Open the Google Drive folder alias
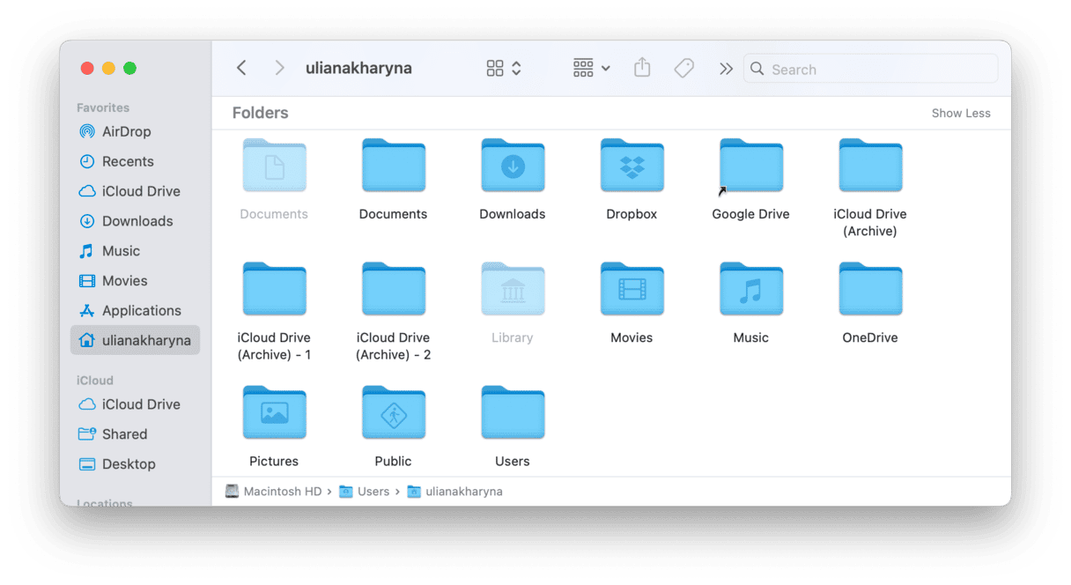This screenshot has height=585, width=1071. [x=750, y=167]
